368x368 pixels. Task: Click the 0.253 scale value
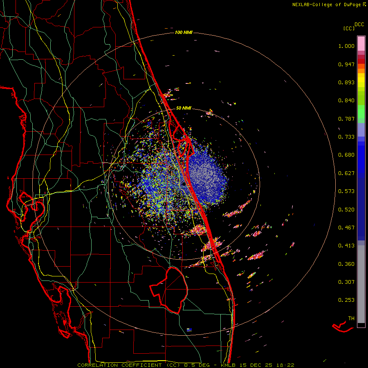[346, 300]
